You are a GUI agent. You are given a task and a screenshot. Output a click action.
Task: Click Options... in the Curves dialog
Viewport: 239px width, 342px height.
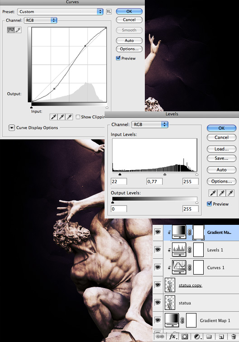coord(129,49)
